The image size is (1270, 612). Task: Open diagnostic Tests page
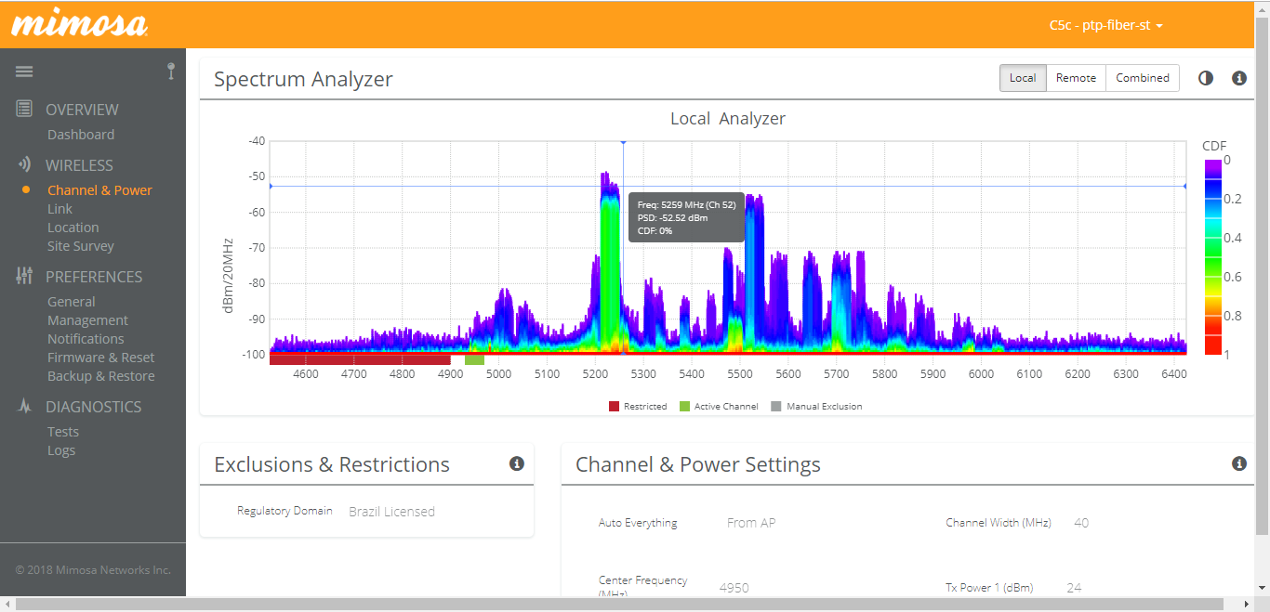point(63,432)
